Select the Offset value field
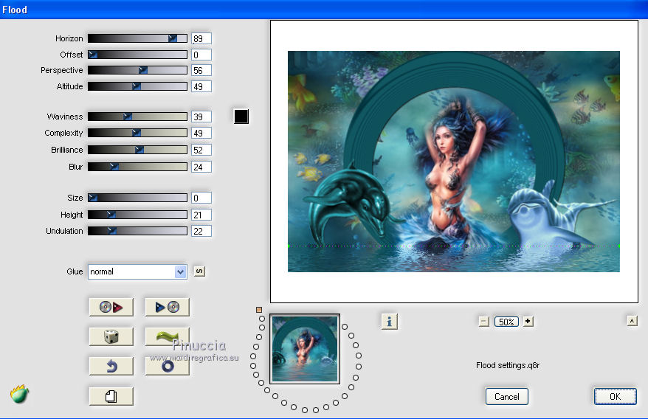This screenshot has width=648, height=419. point(201,55)
